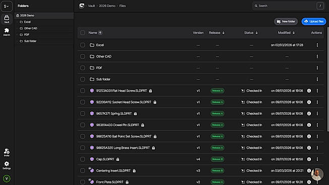Open the Excel folder row

pyautogui.click(x=201, y=45)
